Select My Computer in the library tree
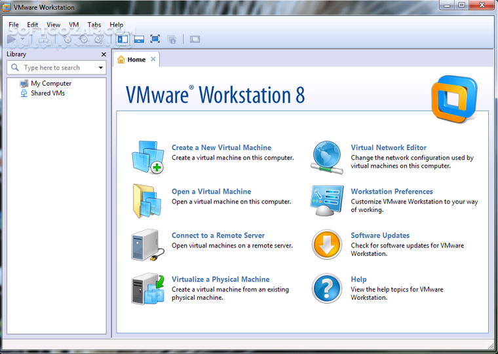The height and width of the screenshot is (354, 498). pyautogui.click(x=51, y=83)
